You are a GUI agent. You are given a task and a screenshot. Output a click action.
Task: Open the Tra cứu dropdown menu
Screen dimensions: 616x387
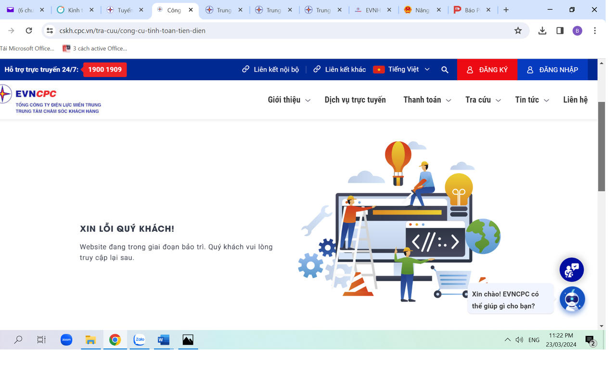click(483, 100)
